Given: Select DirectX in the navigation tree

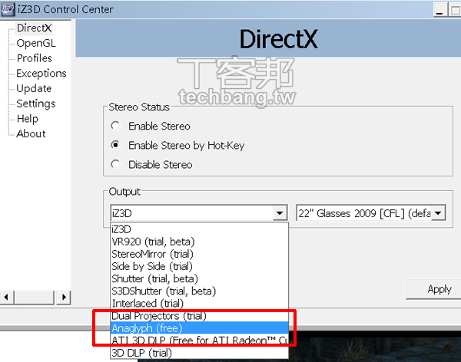Looking at the screenshot, I should [34, 28].
